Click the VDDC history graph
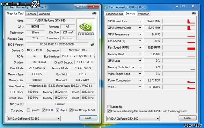This screenshot has height=128, width=204. (x=179, y=87)
